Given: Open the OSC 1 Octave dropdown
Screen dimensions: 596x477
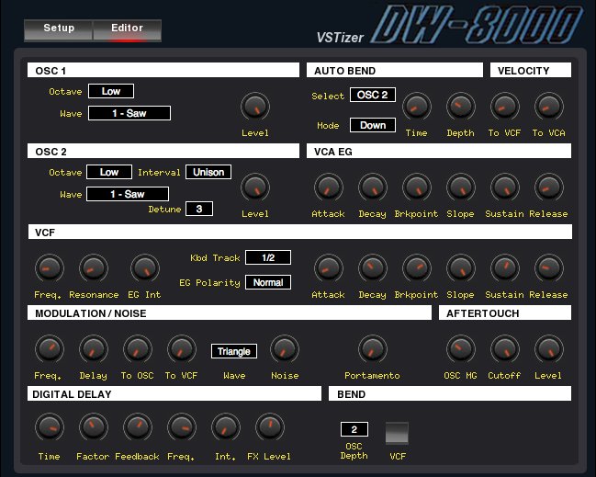Looking at the screenshot, I should point(111,91).
